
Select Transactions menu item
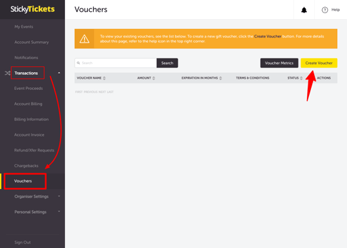point(26,73)
